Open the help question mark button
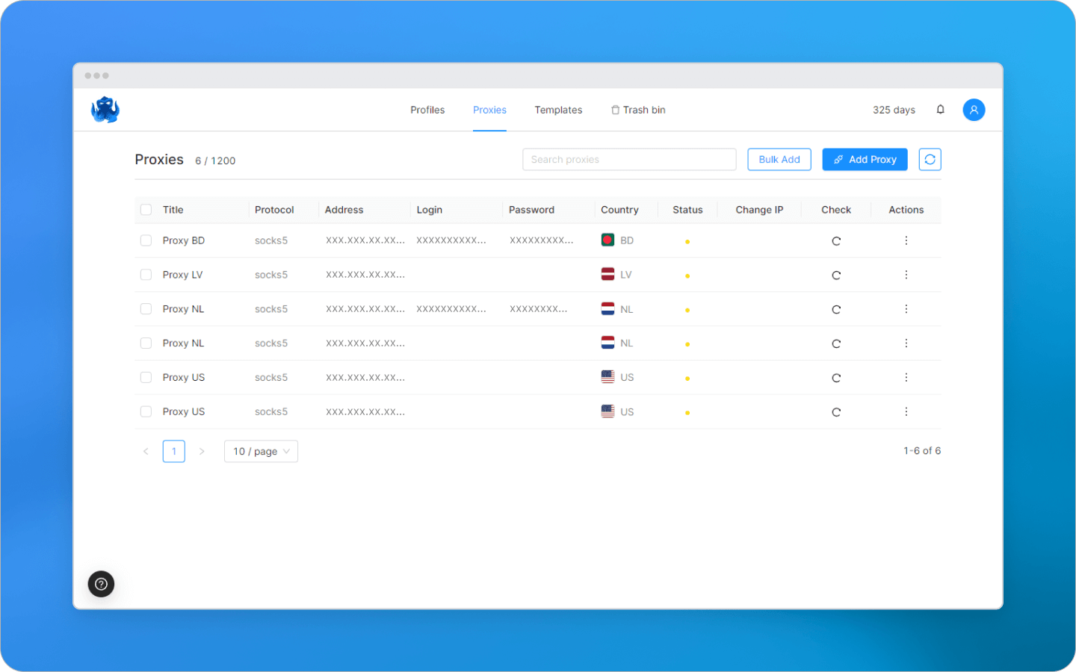The image size is (1076, 672). pos(101,584)
